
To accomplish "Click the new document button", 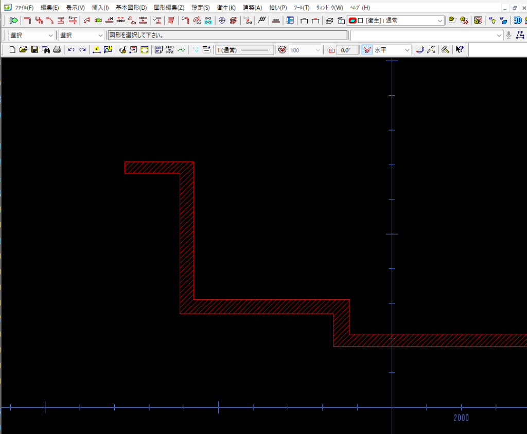I will click(12, 50).
